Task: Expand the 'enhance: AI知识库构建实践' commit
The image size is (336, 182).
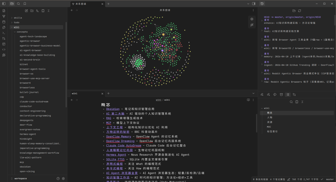Action: [x=262, y=20]
